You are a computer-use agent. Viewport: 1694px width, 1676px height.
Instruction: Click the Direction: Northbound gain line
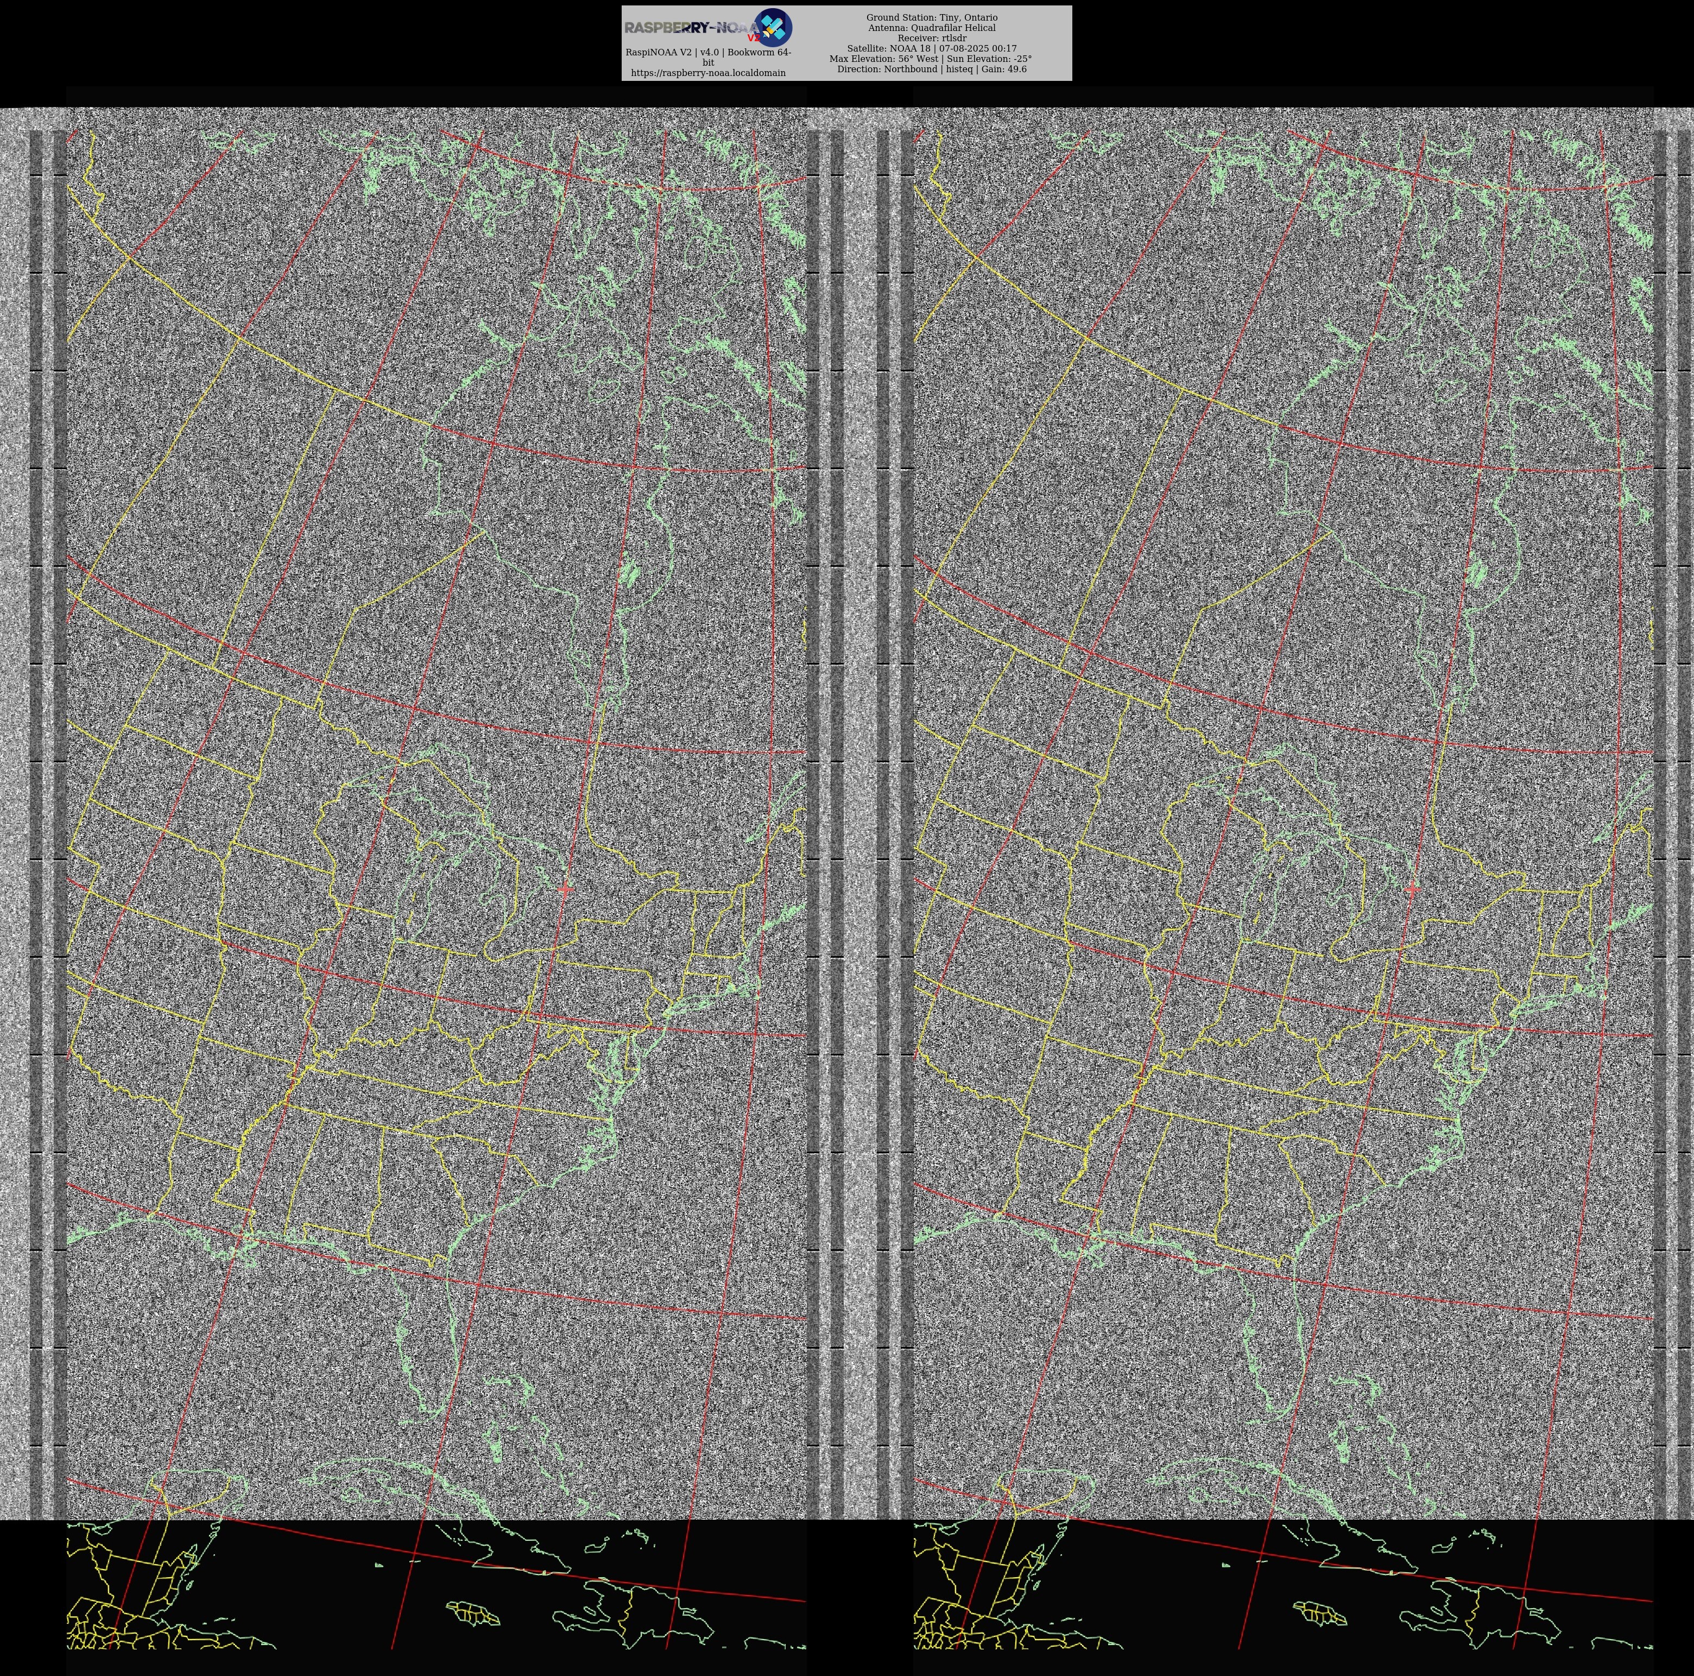(x=931, y=69)
